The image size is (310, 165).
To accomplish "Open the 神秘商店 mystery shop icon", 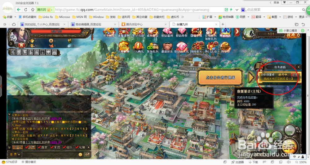I will 225,33.
